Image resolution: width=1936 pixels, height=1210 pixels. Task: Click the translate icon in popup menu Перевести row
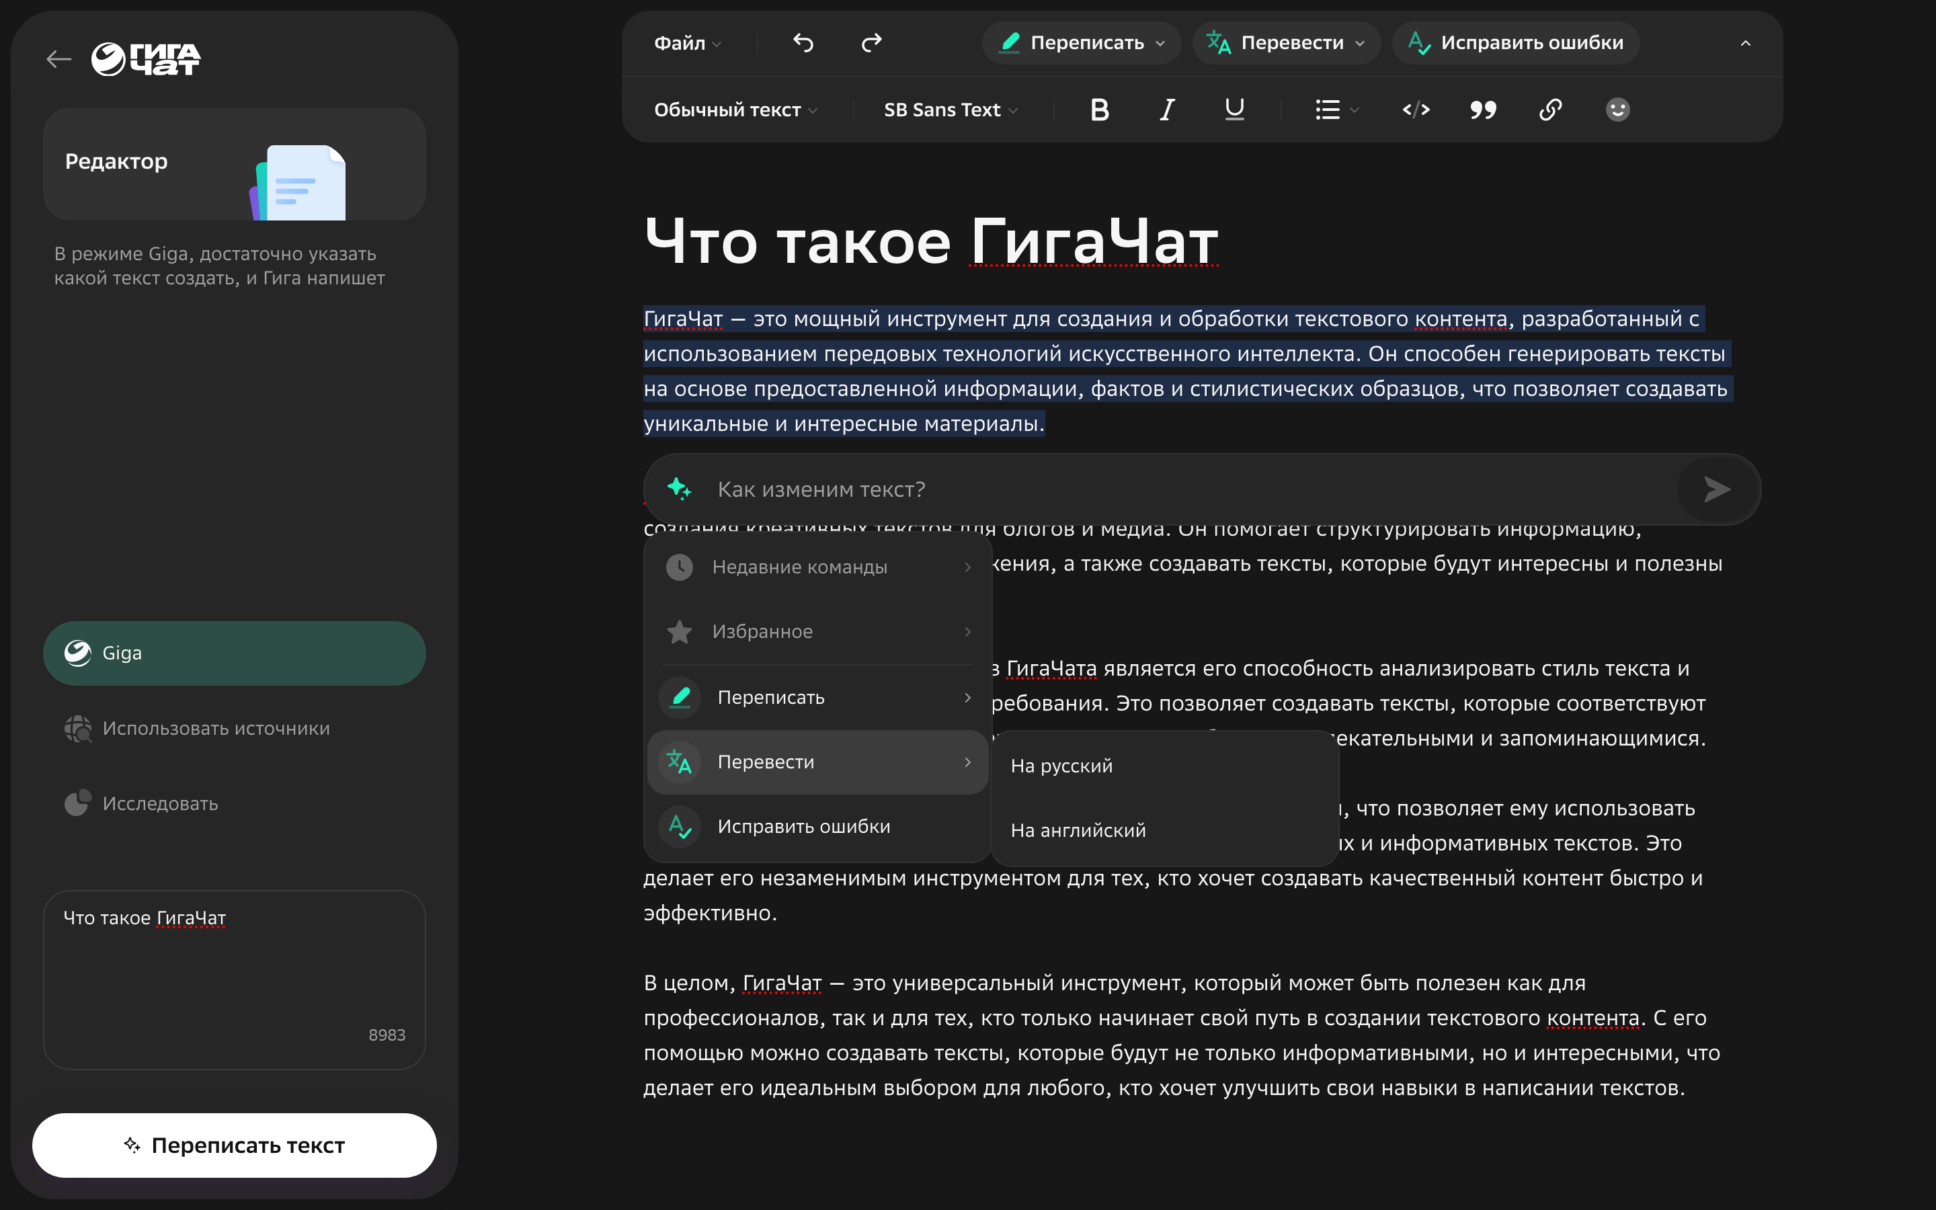(x=680, y=762)
